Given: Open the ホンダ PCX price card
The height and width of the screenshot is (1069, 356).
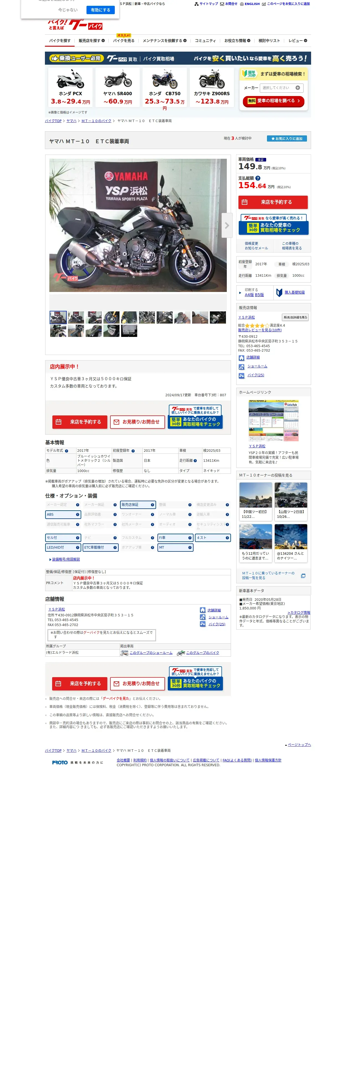Looking at the screenshot, I should pos(70,87).
